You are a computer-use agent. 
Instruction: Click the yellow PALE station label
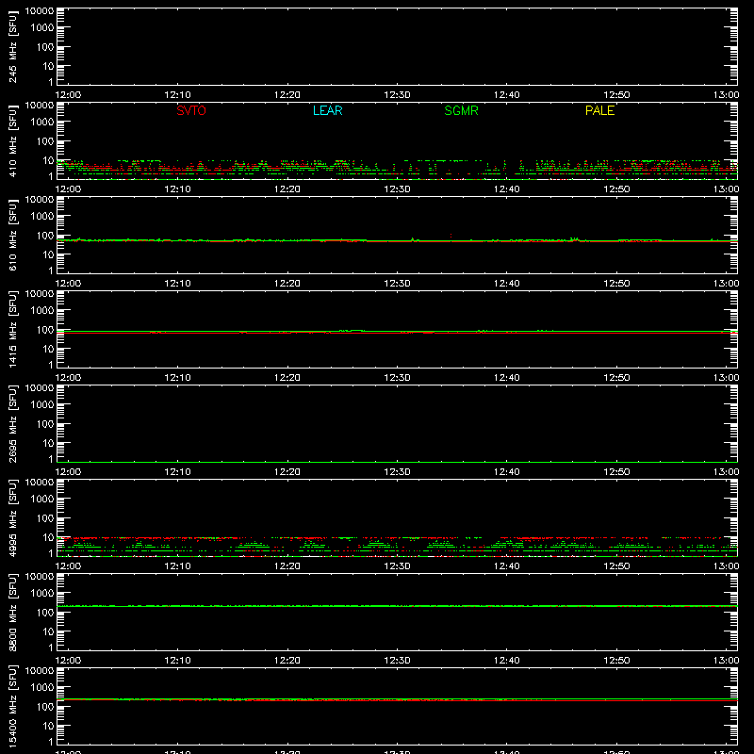click(599, 110)
